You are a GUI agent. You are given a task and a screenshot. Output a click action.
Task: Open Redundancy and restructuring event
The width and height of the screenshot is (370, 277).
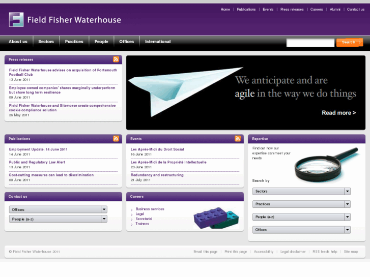point(157,175)
